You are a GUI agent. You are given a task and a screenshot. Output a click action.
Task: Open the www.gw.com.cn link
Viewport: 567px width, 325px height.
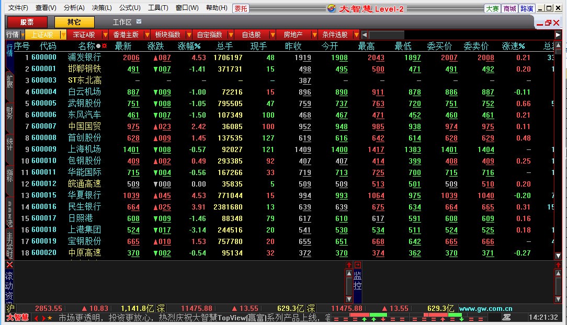(485, 309)
